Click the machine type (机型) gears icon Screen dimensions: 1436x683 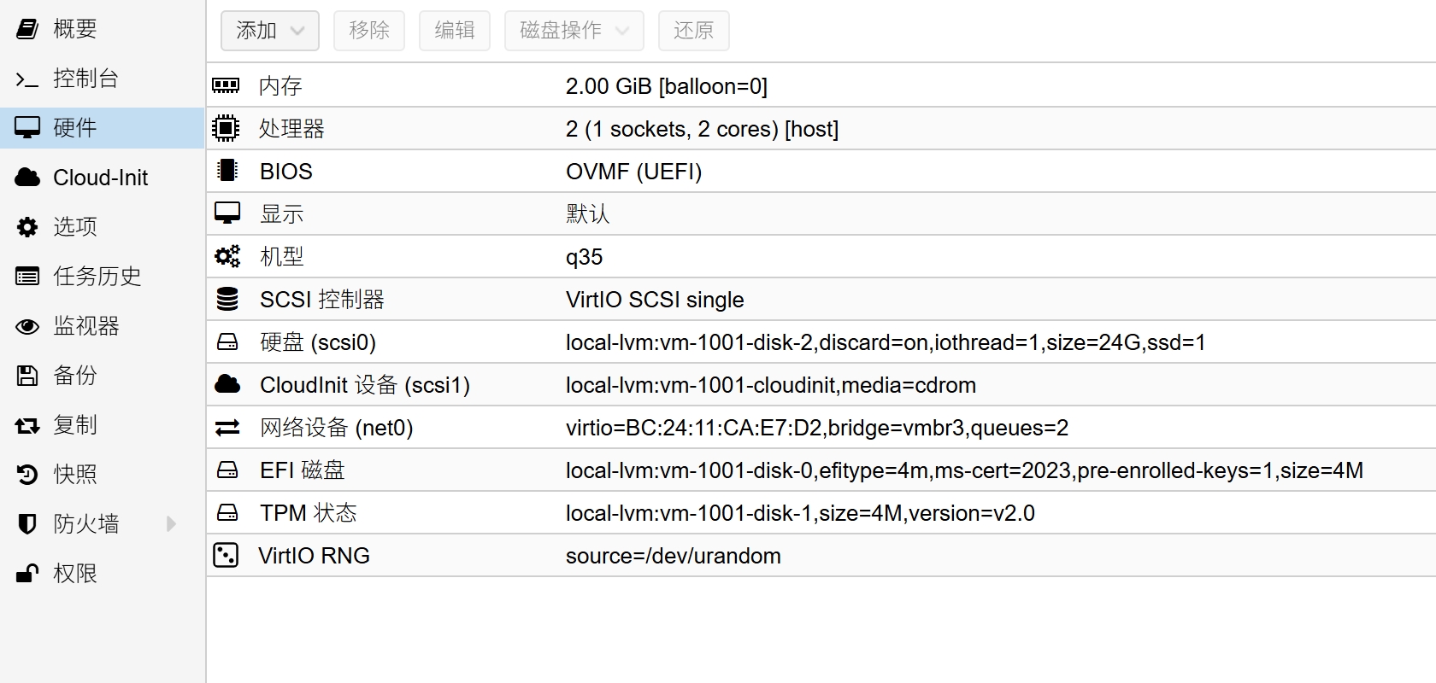tap(227, 256)
